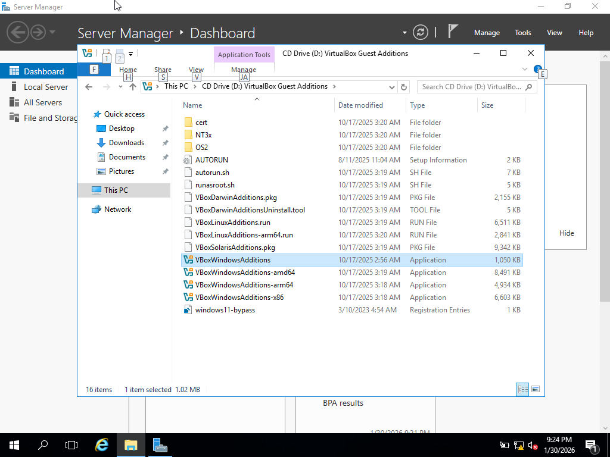Open the recent locations dropdown arrow

coord(120,87)
